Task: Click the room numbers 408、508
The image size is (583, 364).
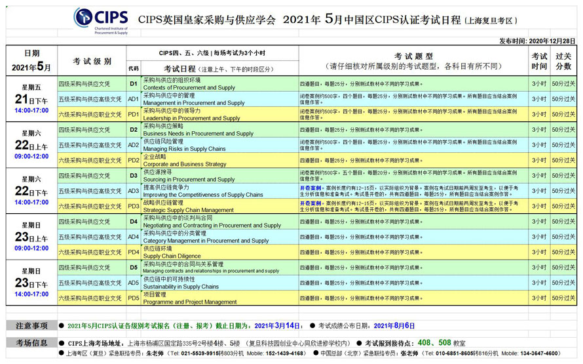Action: tap(434, 342)
